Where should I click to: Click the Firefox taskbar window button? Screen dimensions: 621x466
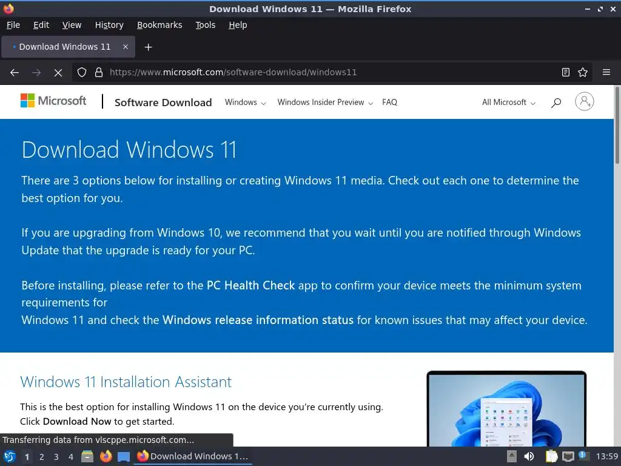tap(193, 456)
